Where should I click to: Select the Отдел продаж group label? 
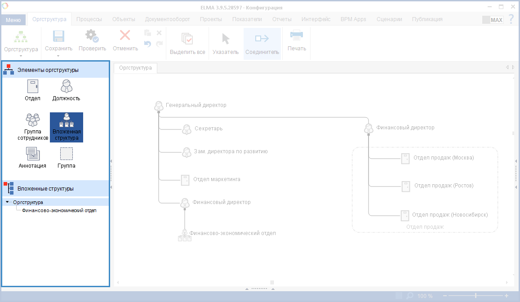point(425,227)
